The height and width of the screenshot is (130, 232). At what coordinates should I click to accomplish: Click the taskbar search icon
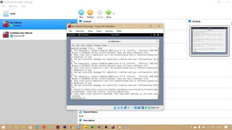click(x=10, y=127)
